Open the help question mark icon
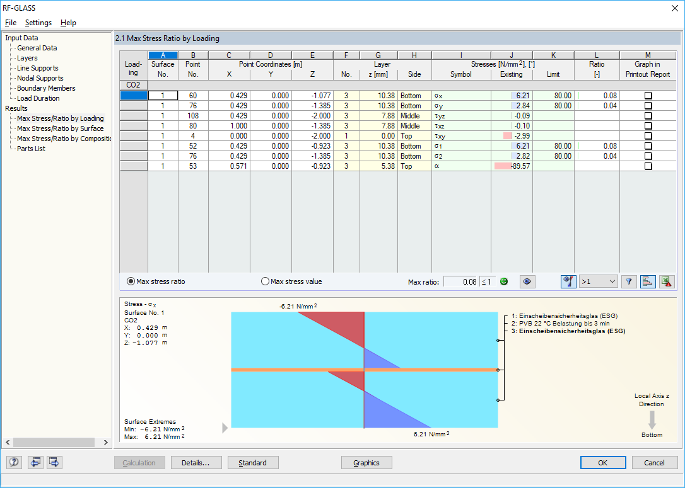 click(x=14, y=462)
